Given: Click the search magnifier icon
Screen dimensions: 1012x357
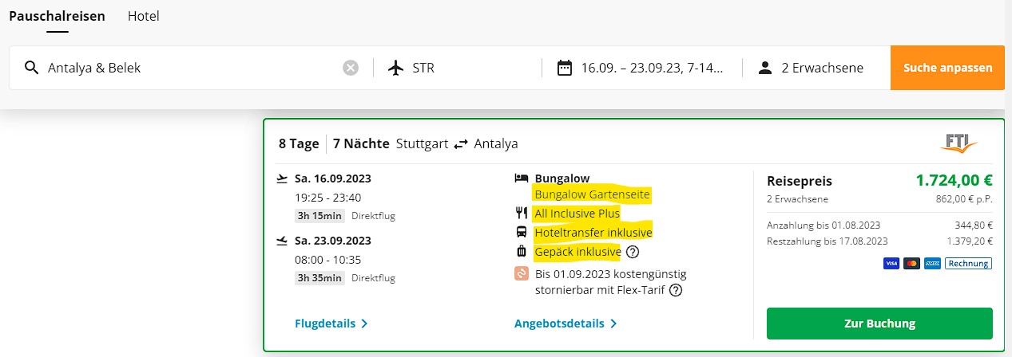Looking at the screenshot, I should 32,68.
